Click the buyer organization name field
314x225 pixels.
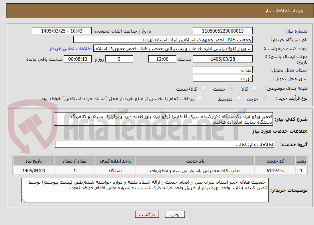[x=163, y=40]
